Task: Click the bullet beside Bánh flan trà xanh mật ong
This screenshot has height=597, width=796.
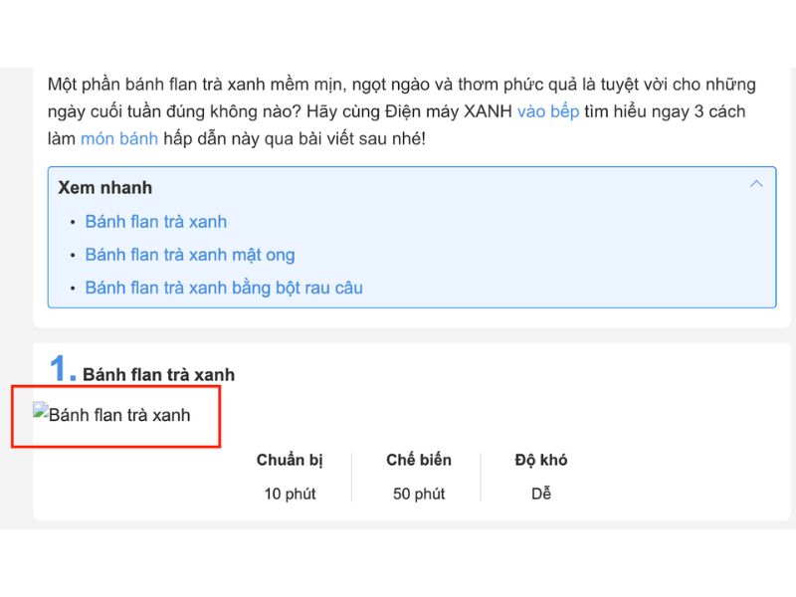Action: coord(72,255)
